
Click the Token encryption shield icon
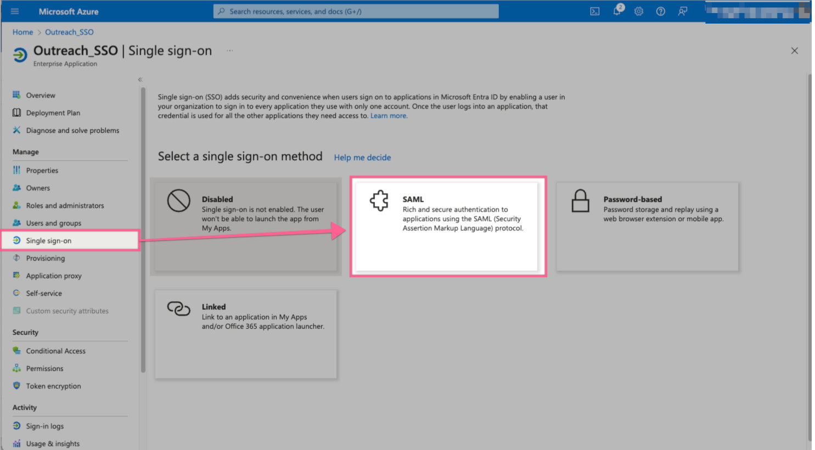coord(16,386)
